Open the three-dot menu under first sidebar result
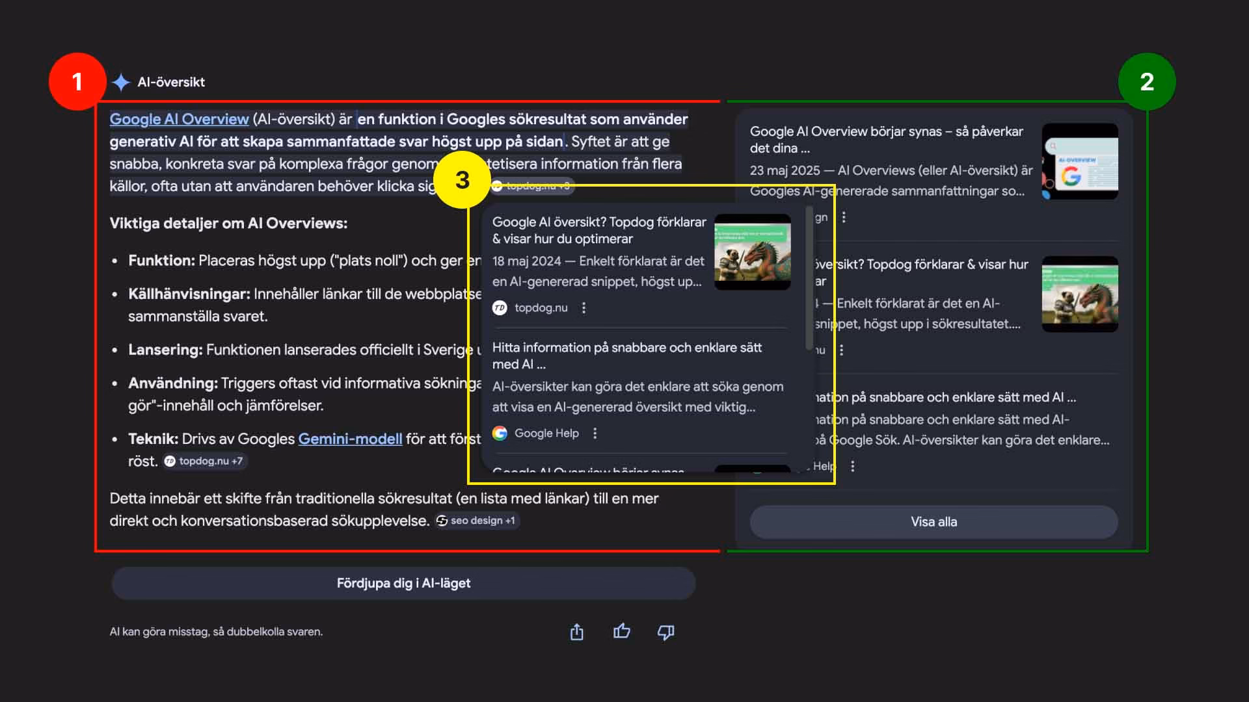The image size is (1249, 702). coord(844,217)
